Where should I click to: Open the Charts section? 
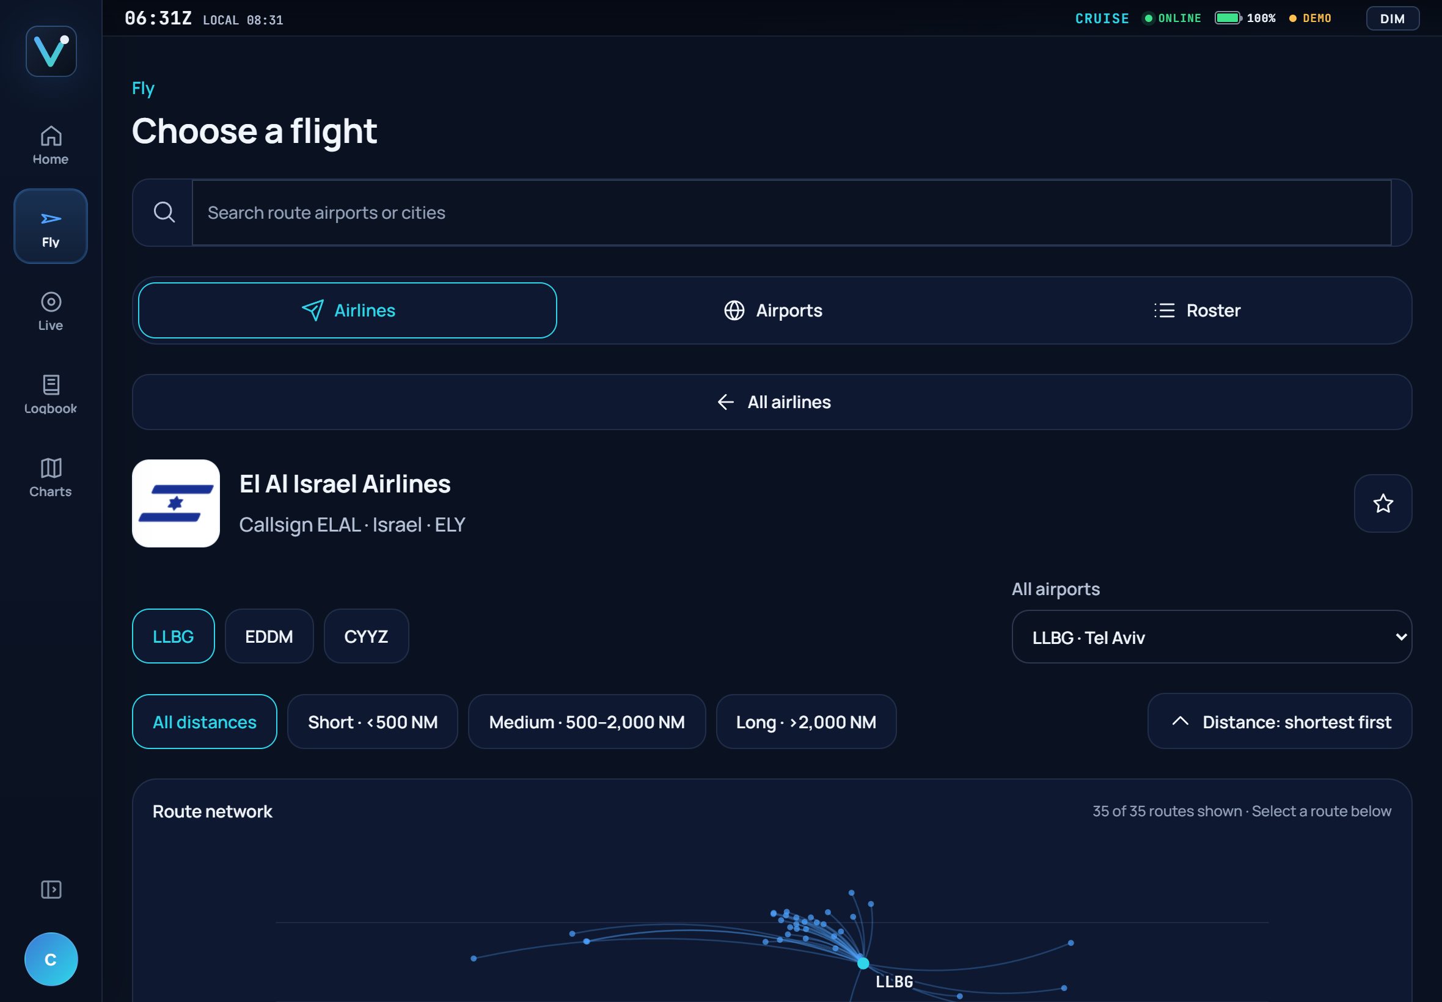point(51,478)
